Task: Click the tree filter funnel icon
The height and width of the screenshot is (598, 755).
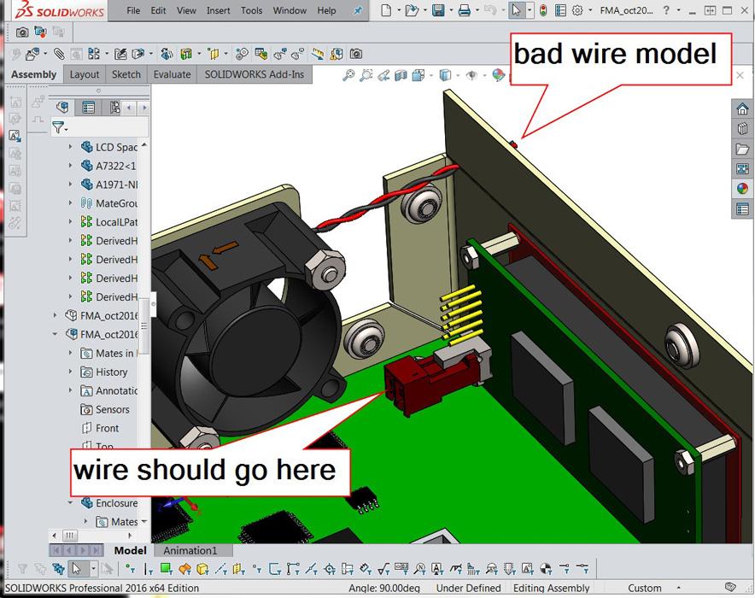Action: pyautogui.click(x=58, y=127)
